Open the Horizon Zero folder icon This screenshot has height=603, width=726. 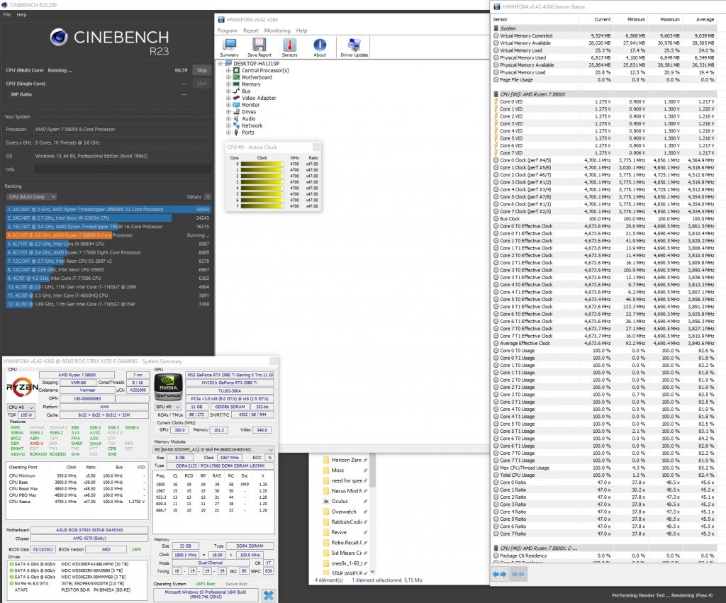pyautogui.click(x=326, y=460)
